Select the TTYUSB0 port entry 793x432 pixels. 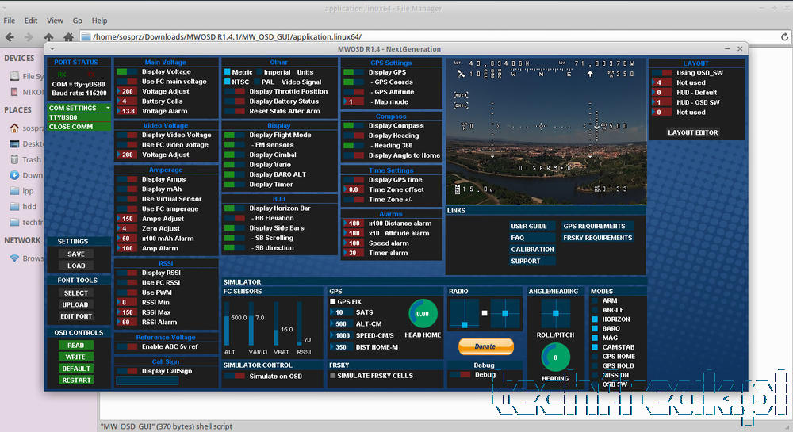[79, 117]
